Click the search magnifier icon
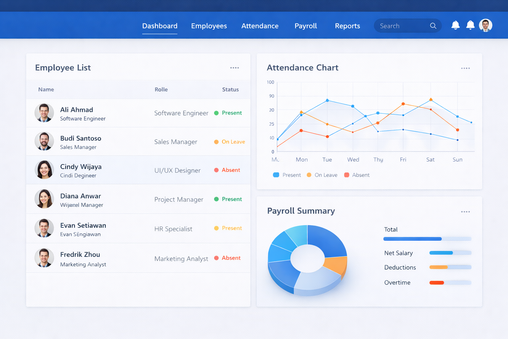 coord(433,26)
